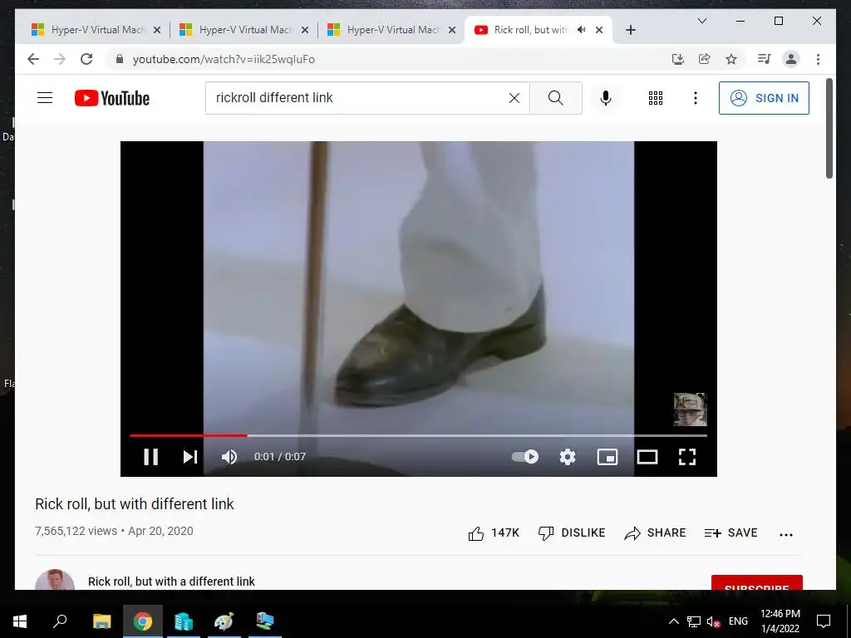Open File Explorer from taskbar
This screenshot has width=851, height=638.
[x=101, y=621]
